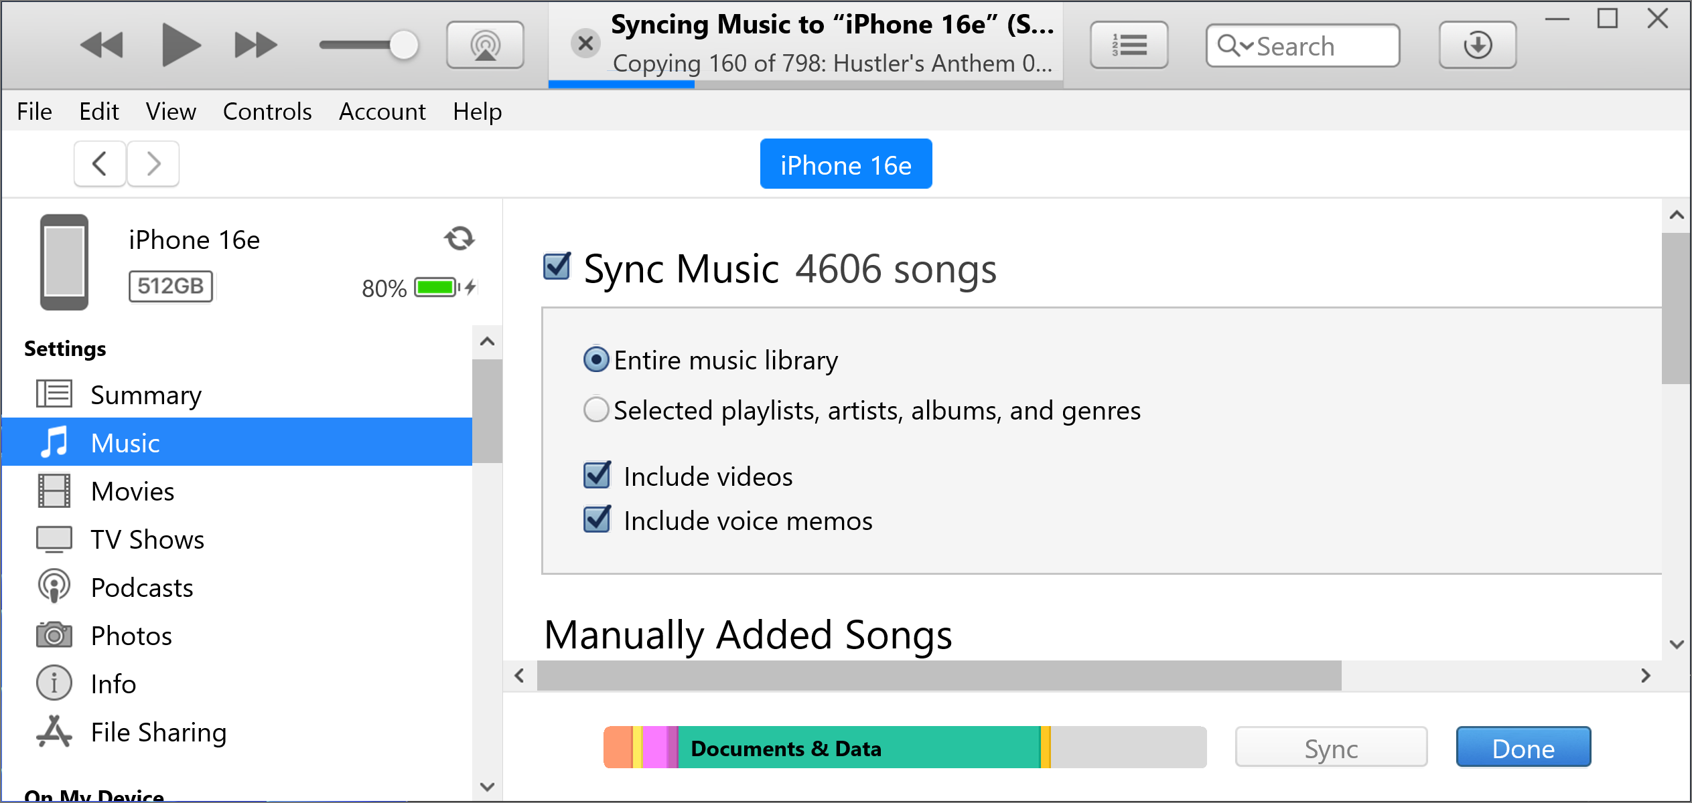Click the rewind (previous track) button

tap(102, 46)
